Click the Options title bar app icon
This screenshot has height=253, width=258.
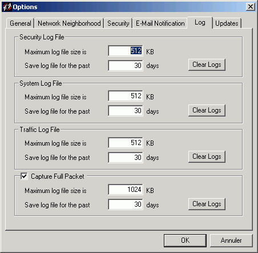pyautogui.click(x=7, y=7)
